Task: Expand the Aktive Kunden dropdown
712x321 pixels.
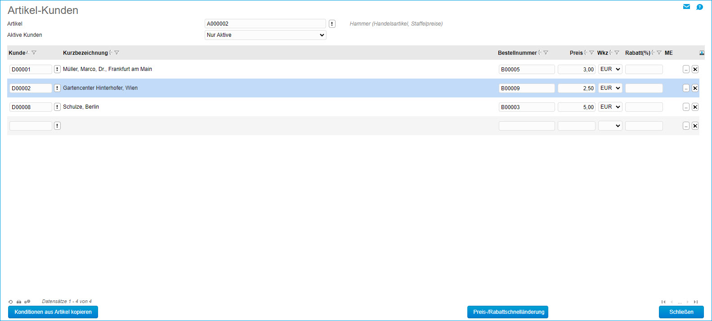Action: 265,35
